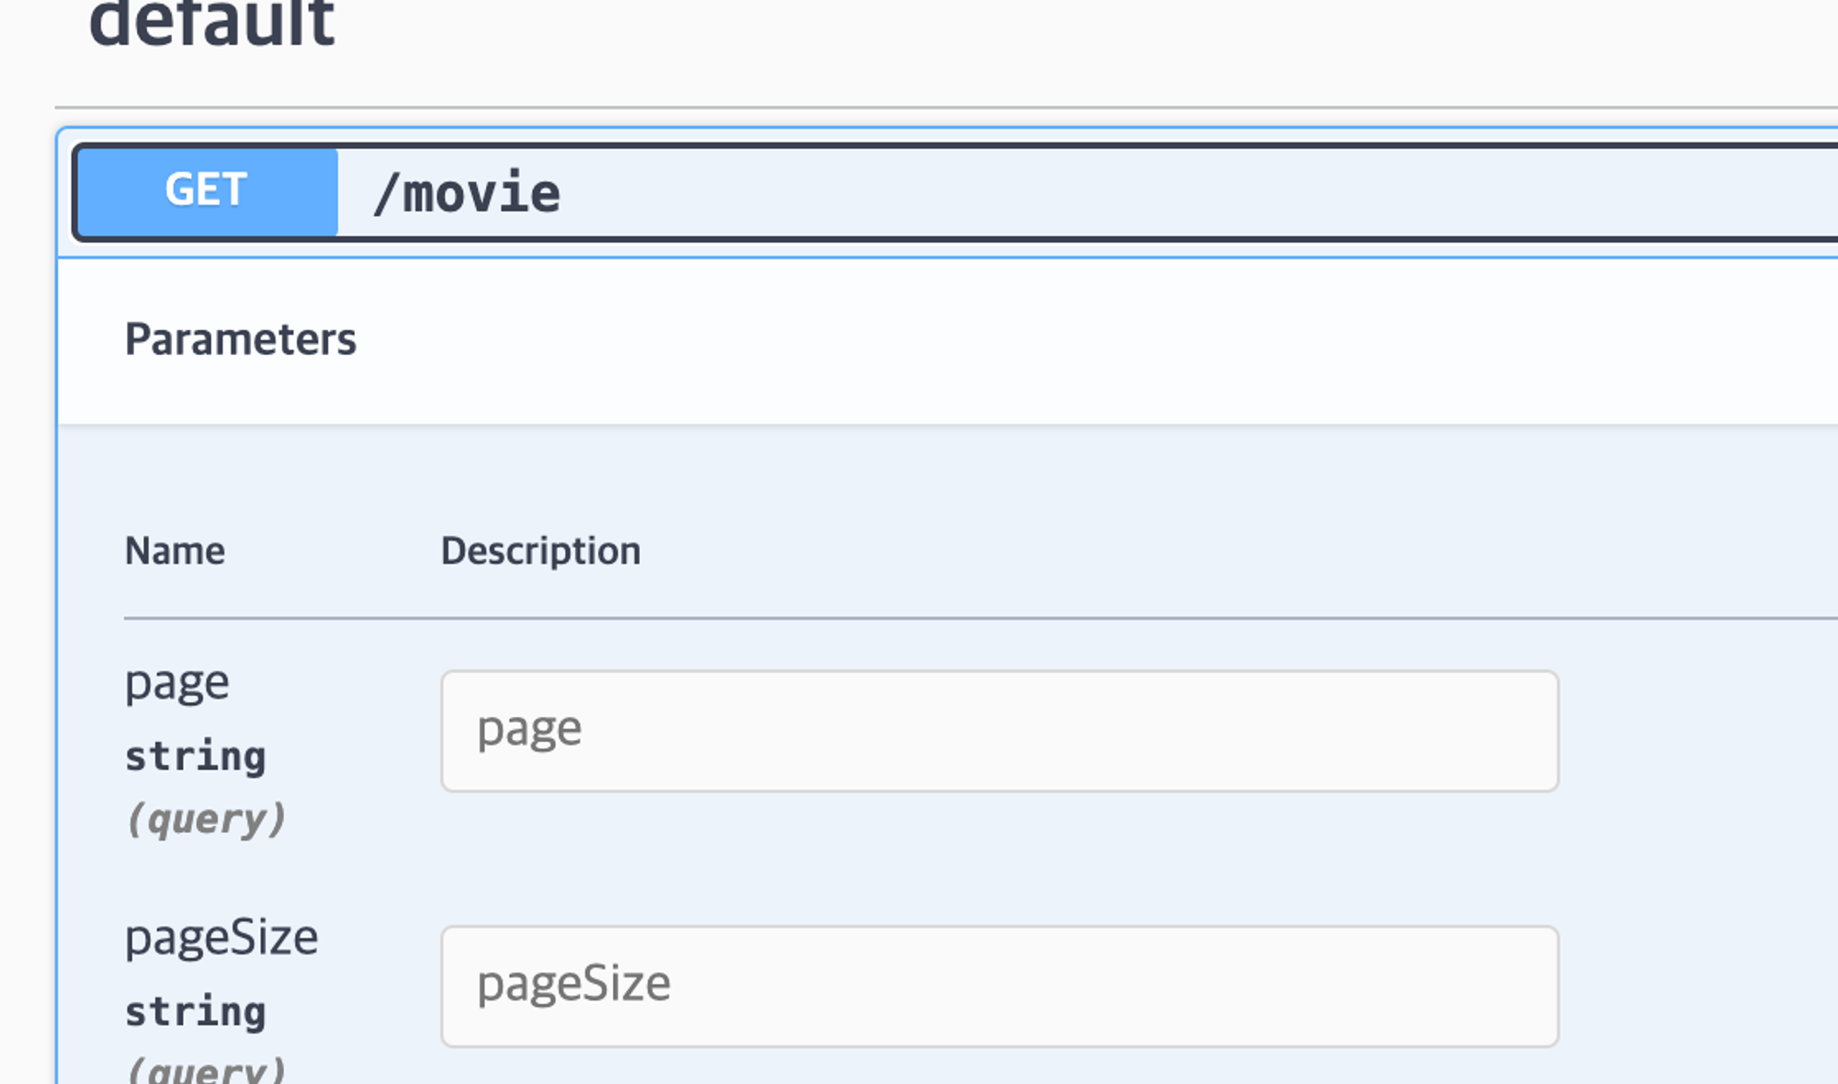Click the string type under pageSize
1838x1084 pixels.
click(195, 1012)
